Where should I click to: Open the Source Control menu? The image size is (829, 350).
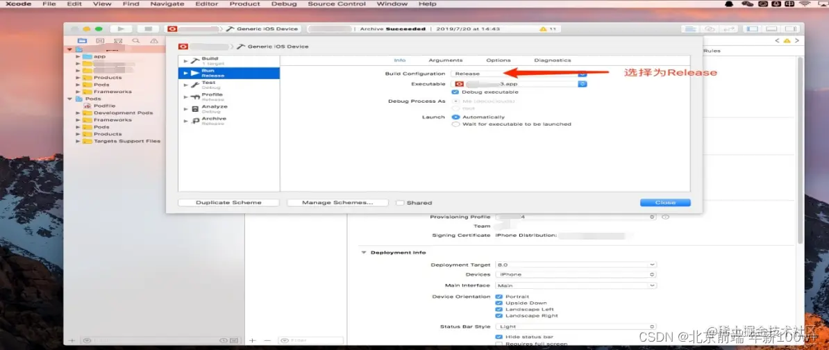click(337, 3)
